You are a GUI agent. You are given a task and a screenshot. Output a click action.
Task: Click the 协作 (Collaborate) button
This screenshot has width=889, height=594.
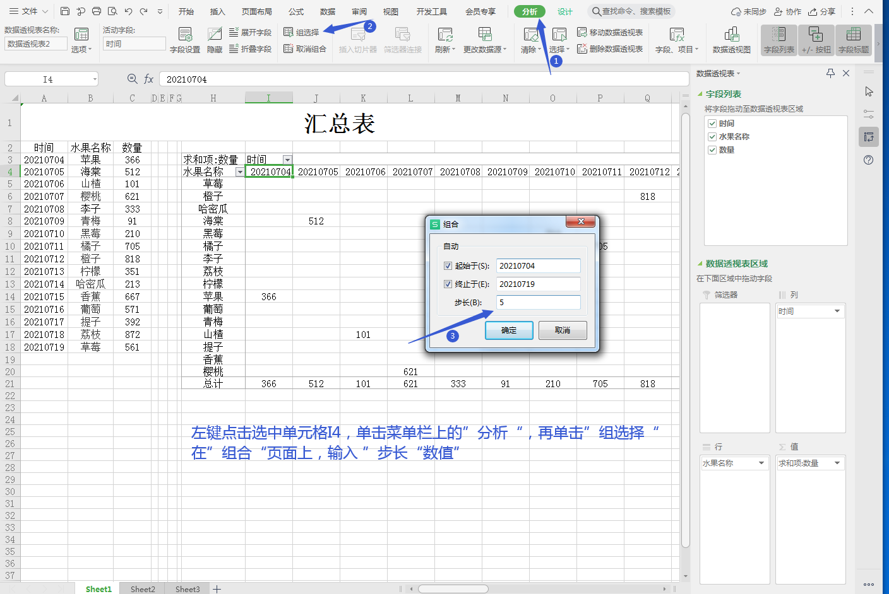pyautogui.click(x=788, y=11)
